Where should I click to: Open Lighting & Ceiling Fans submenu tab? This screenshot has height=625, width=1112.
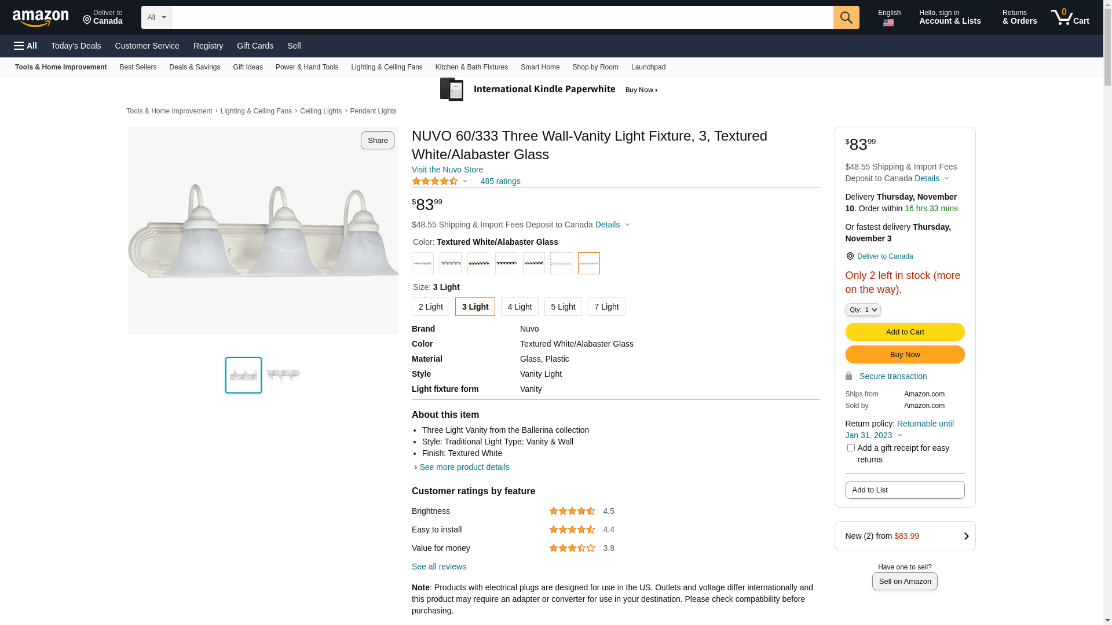click(x=386, y=67)
